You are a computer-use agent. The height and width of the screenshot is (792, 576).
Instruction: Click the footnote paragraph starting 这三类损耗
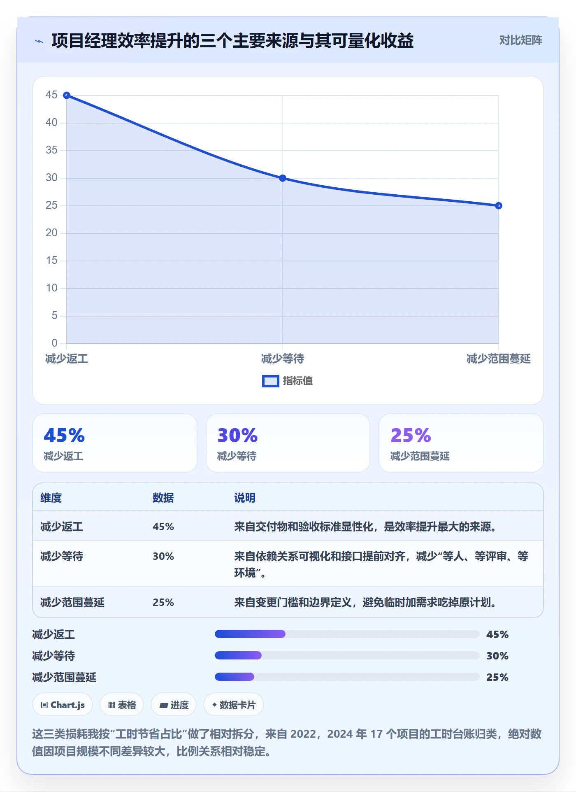[287, 743]
